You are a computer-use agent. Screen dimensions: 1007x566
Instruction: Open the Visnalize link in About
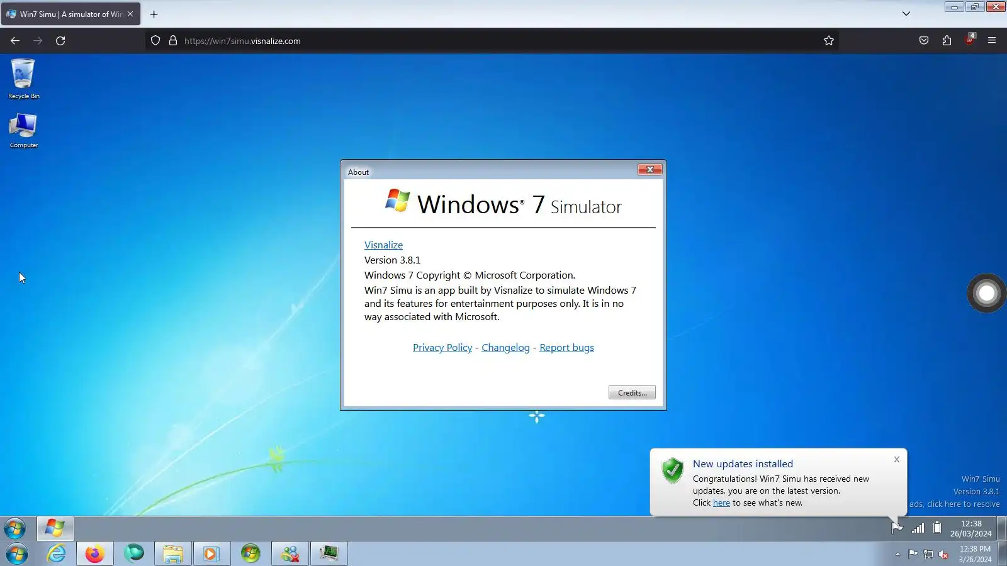pyautogui.click(x=383, y=245)
